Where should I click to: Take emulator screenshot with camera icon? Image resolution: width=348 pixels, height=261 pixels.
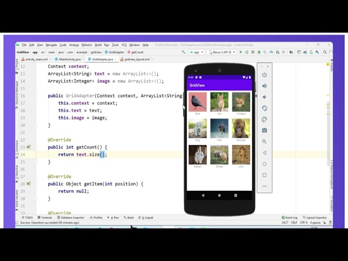[264, 130]
